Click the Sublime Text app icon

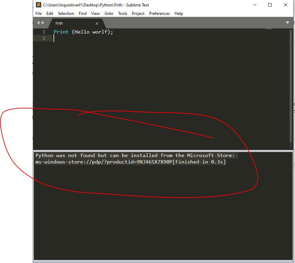coord(38,5)
